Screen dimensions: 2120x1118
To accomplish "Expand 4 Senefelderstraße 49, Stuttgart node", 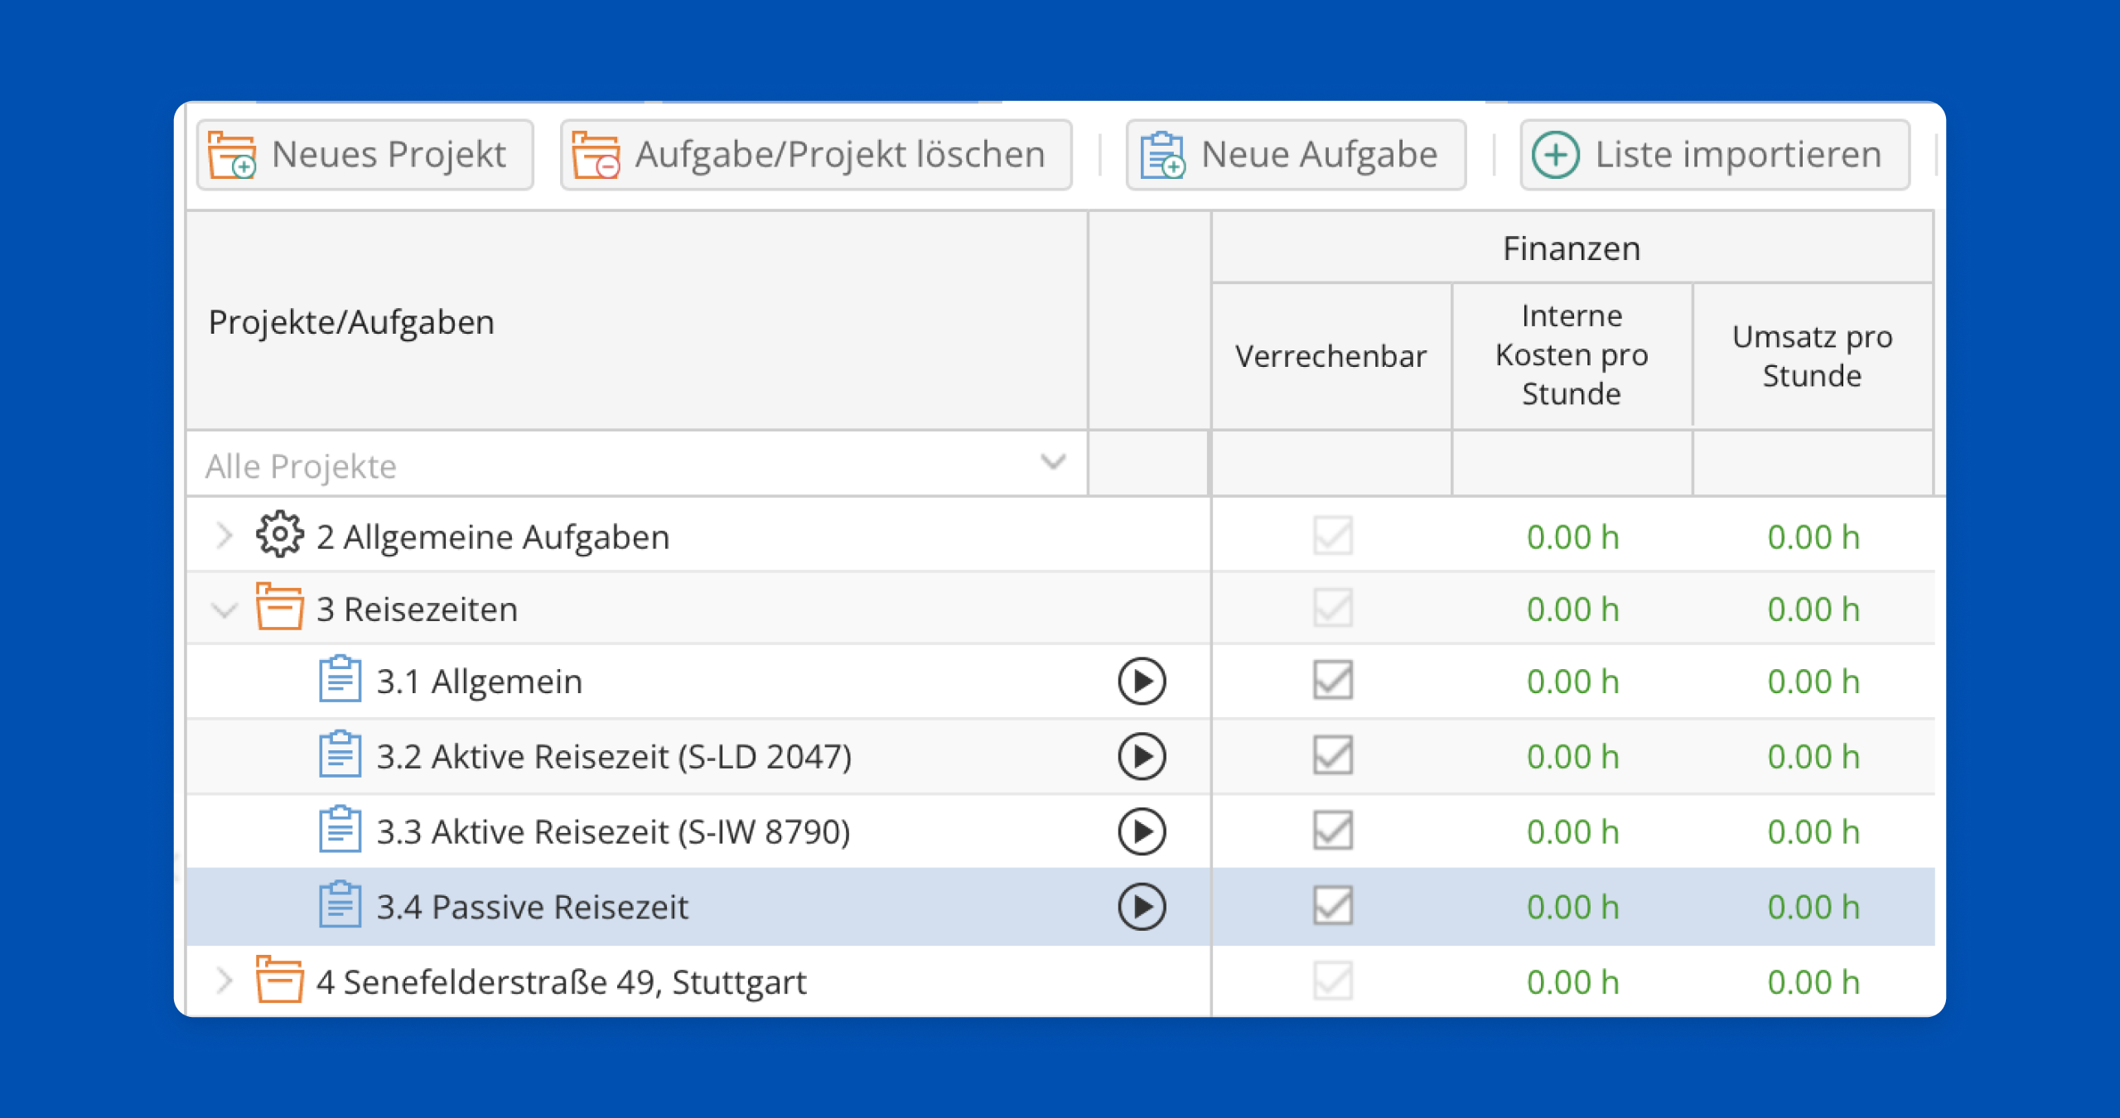I will tap(224, 981).
